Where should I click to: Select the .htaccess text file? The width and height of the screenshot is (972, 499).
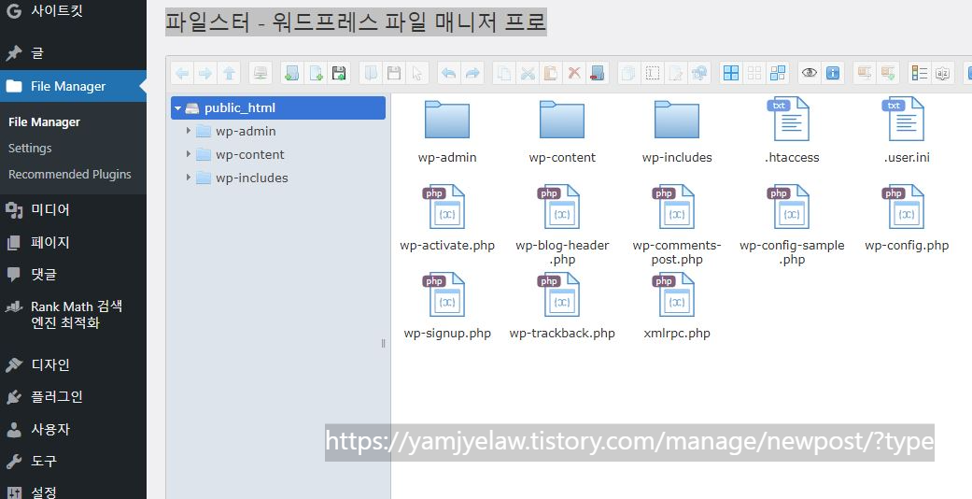click(x=792, y=132)
